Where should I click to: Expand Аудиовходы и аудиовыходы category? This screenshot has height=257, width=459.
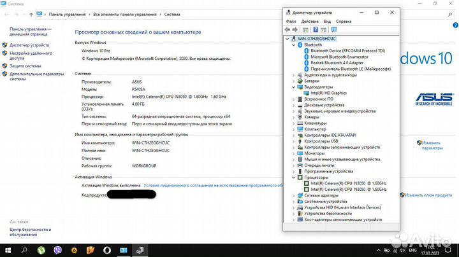click(293, 75)
